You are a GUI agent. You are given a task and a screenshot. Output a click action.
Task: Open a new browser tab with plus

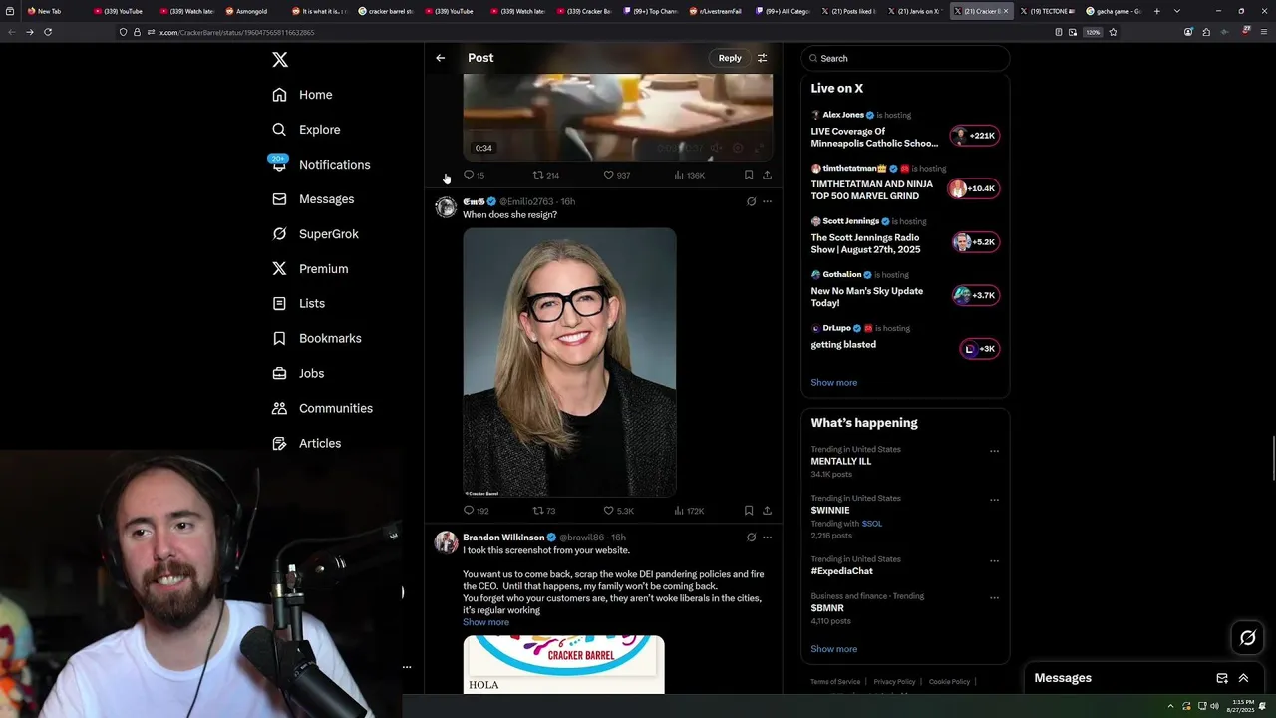point(1156,11)
